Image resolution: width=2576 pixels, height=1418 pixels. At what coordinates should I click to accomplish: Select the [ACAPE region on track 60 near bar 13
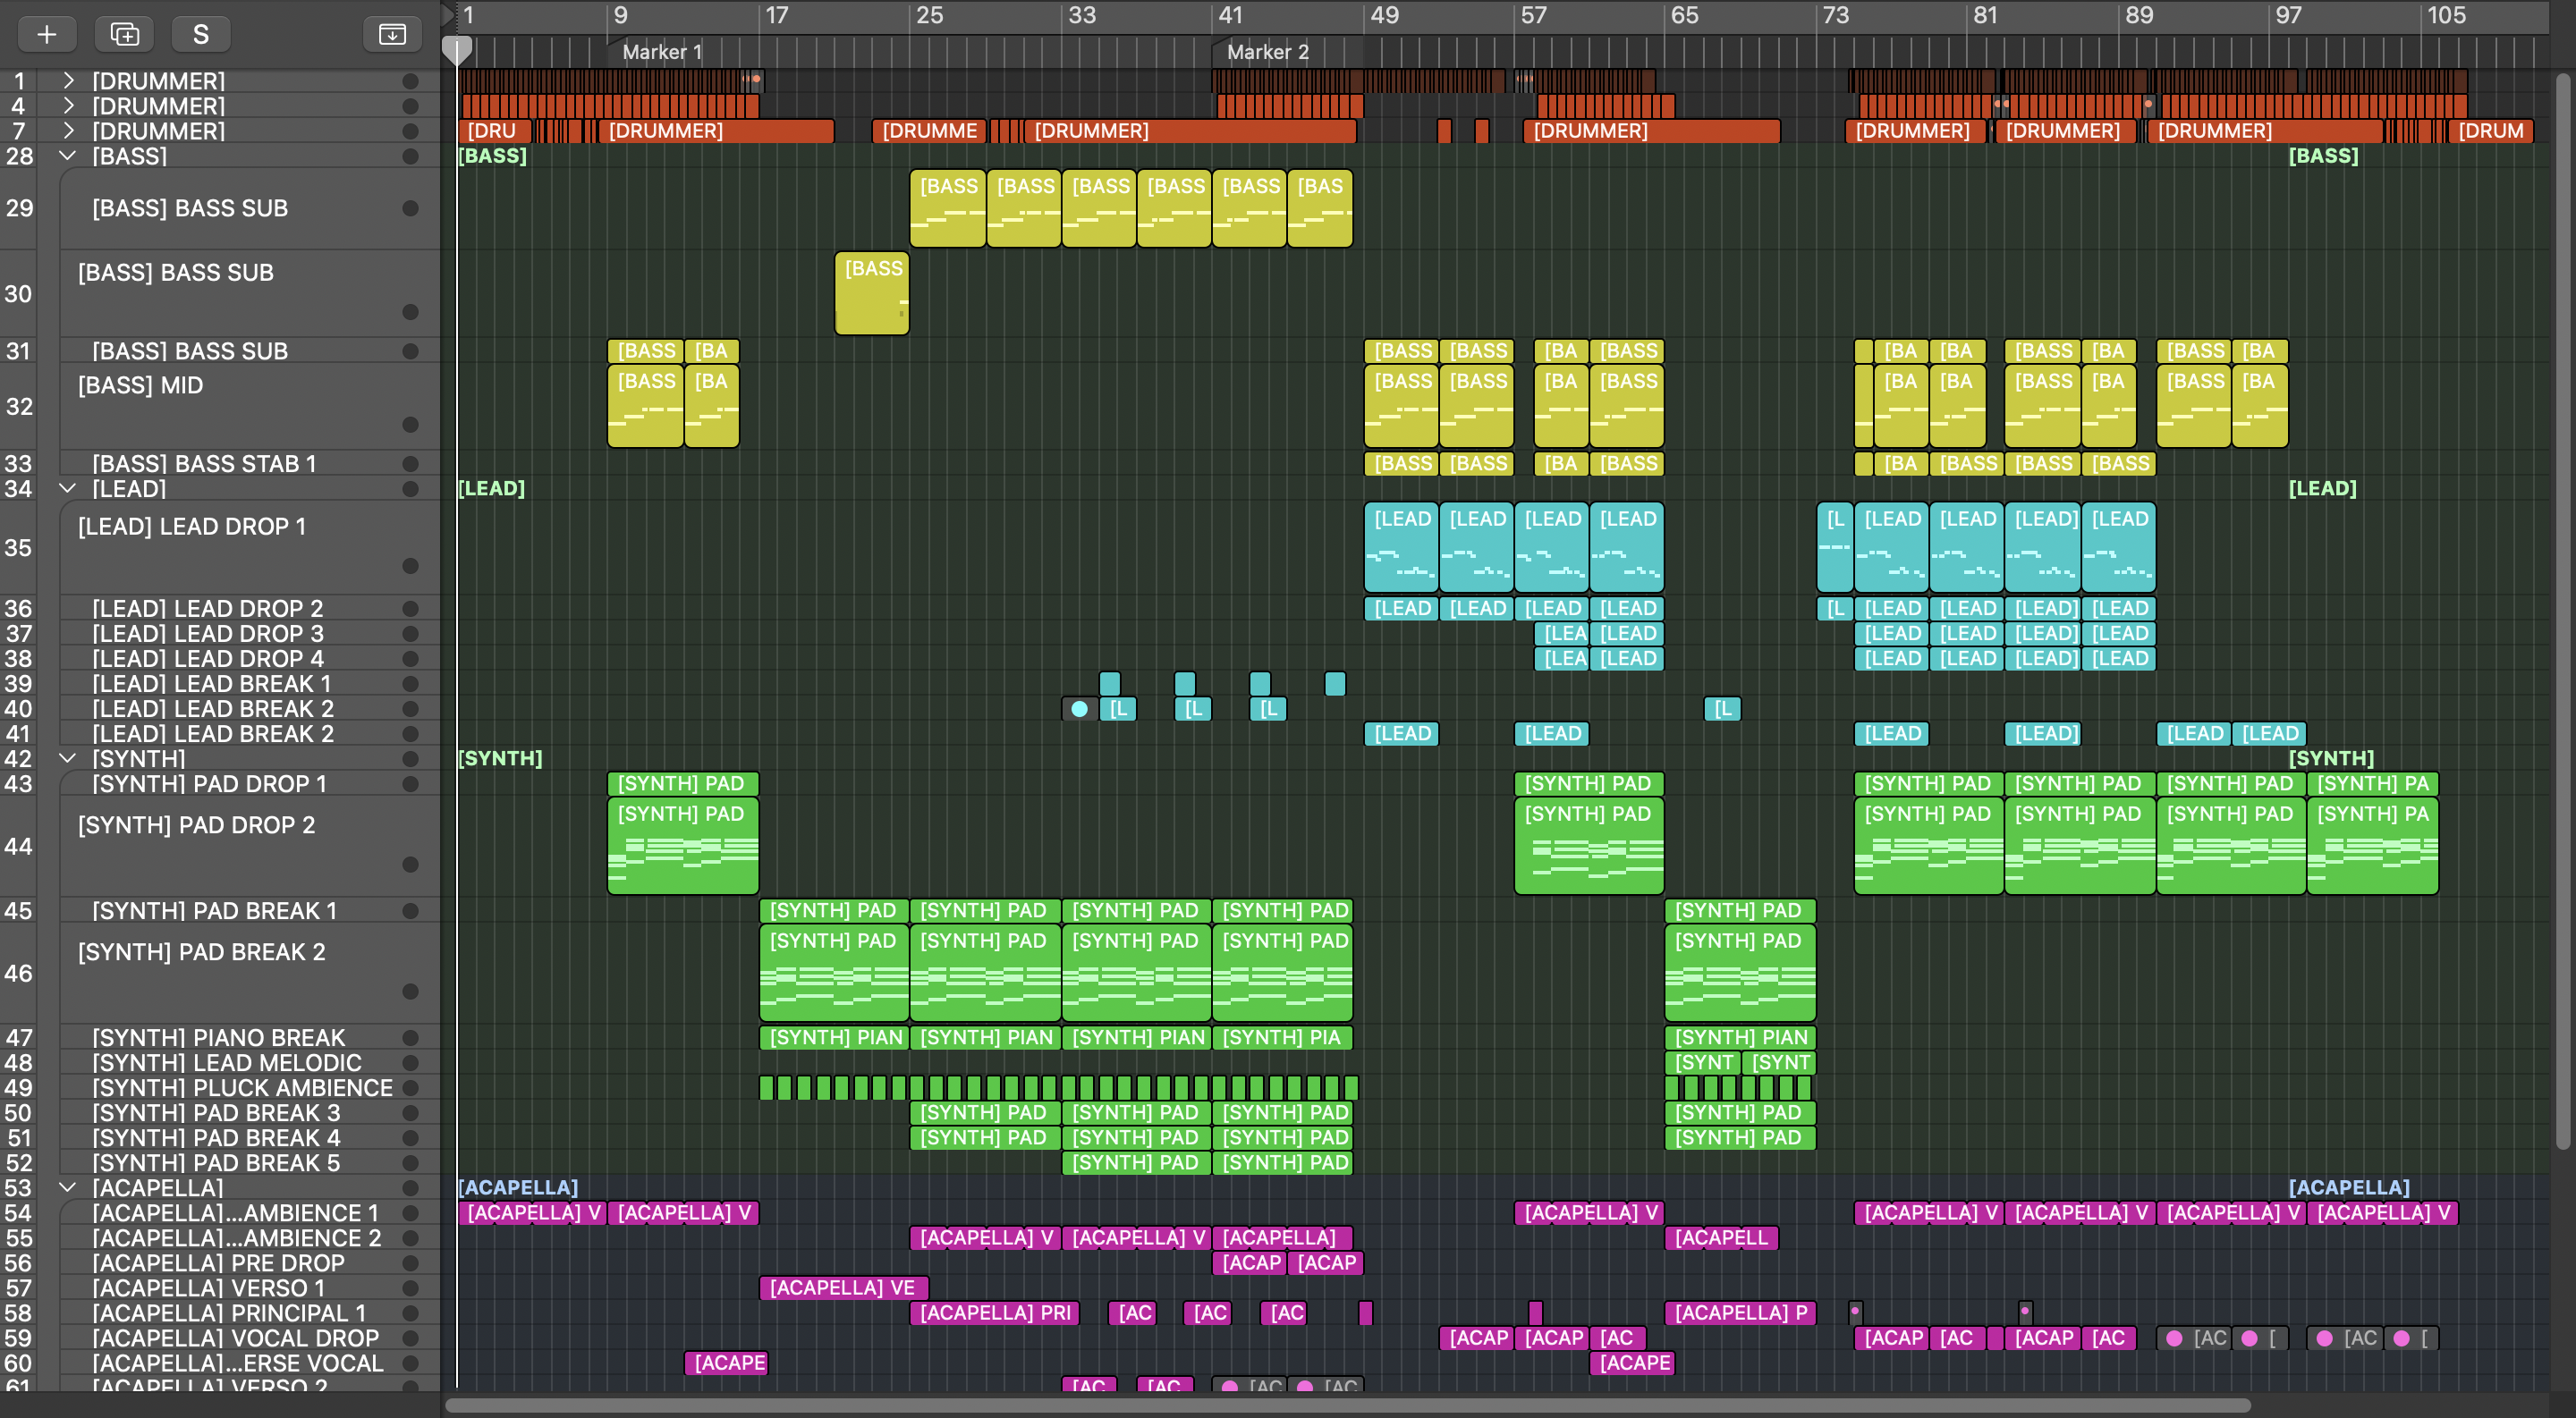726,1363
